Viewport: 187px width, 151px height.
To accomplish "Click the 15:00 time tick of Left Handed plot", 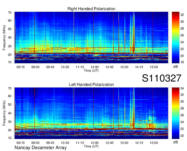I will (154, 143).
